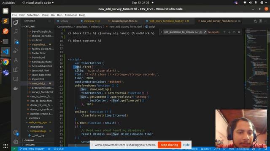Go to previous match in find widget
The height and width of the screenshot is (151, 270).
224,32
